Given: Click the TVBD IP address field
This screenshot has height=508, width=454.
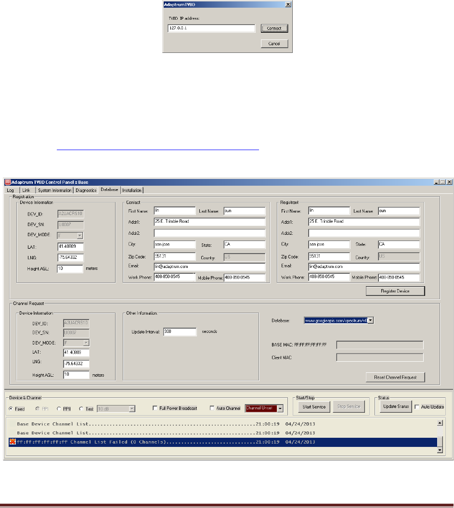Looking at the screenshot, I should pyautogui.click(x=211, y=28).
